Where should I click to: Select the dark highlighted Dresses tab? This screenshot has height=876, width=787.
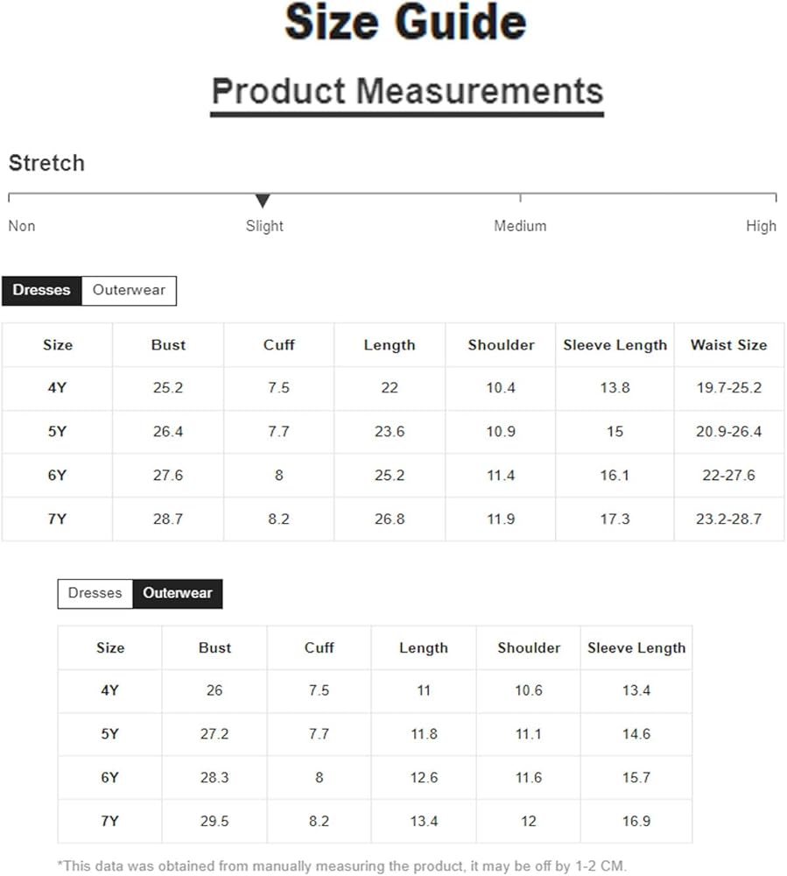click(42, 291)
